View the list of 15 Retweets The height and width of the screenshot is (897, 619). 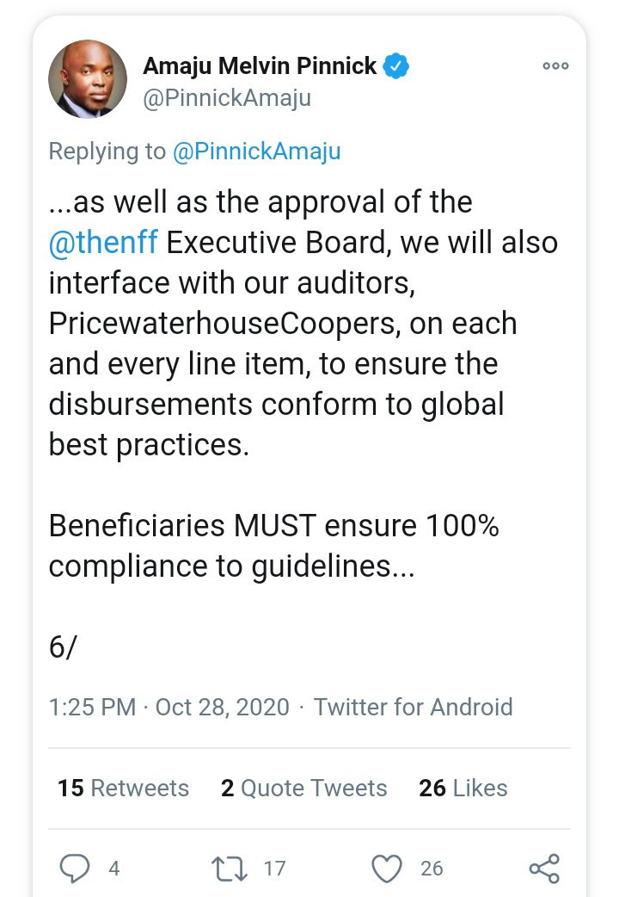123,788
